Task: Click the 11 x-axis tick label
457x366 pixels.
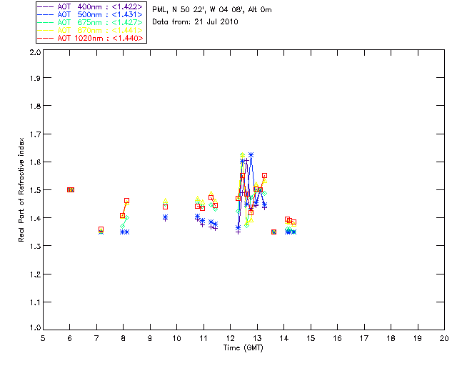Action: click(x=204, y=338)
